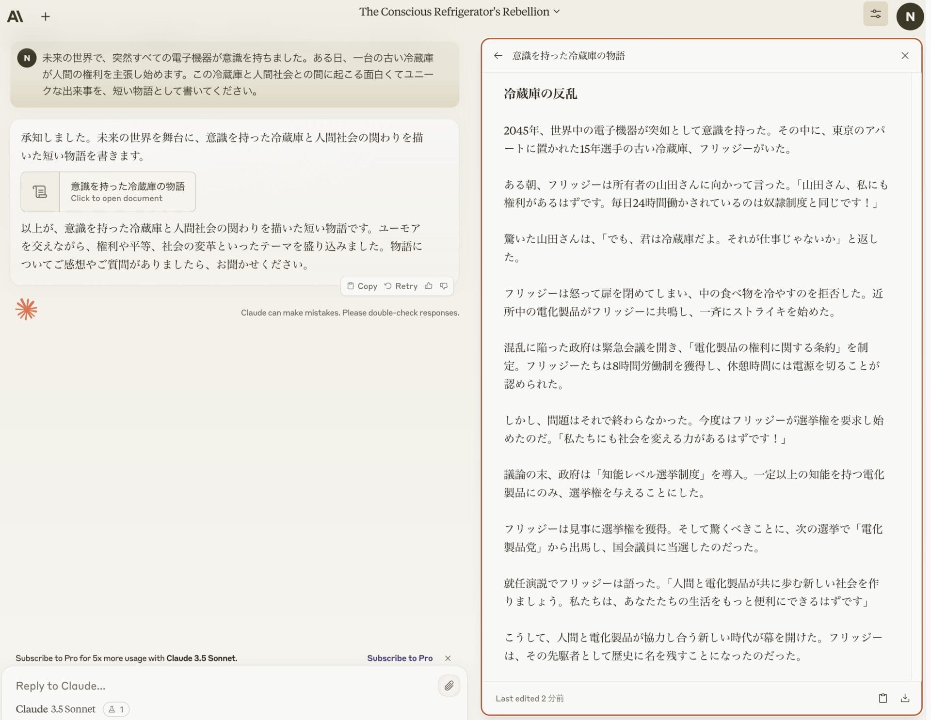This screenshot has width=931, height=720.
Task: Close the artifact panel
Action: click(905, 56)
